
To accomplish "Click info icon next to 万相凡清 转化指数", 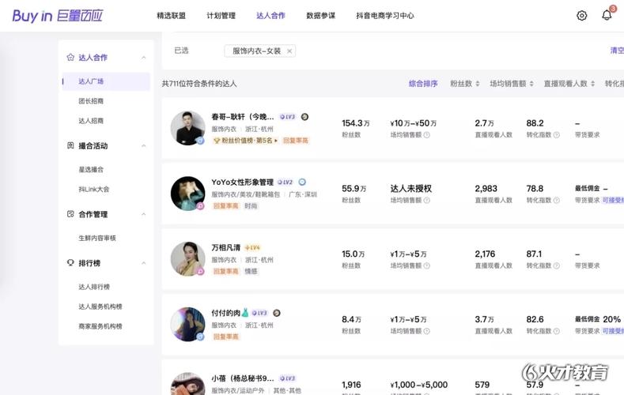I will 556,265.
